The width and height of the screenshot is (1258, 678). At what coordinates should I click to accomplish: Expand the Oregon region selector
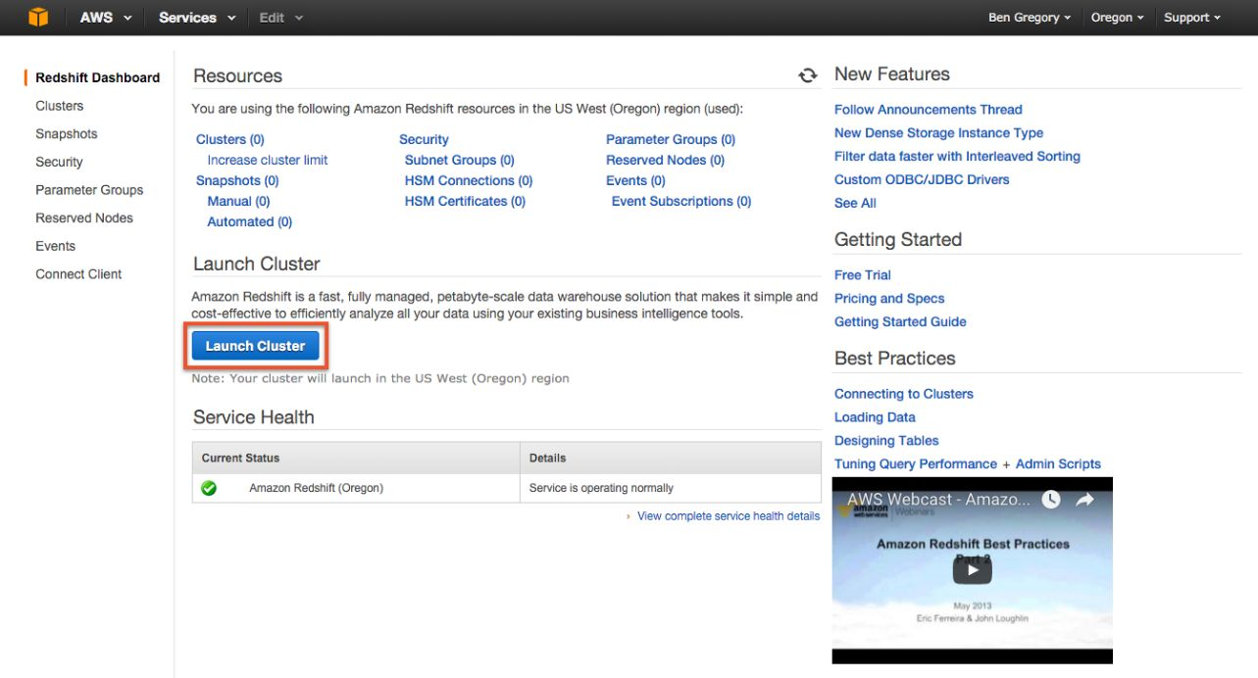tap(1117, 18)
